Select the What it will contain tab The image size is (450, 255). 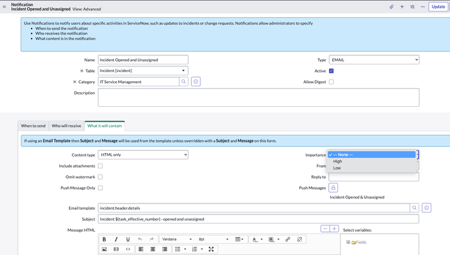point(104,126)
